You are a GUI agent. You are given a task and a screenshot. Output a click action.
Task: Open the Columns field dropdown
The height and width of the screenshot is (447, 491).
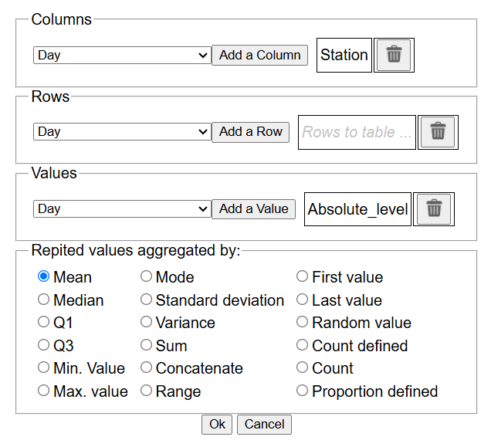(x=122, y=56)
